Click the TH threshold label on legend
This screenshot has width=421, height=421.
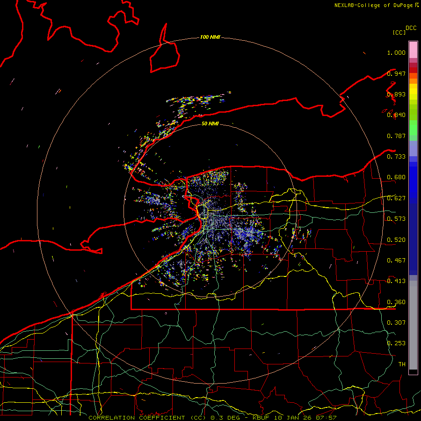click(402, 364)
